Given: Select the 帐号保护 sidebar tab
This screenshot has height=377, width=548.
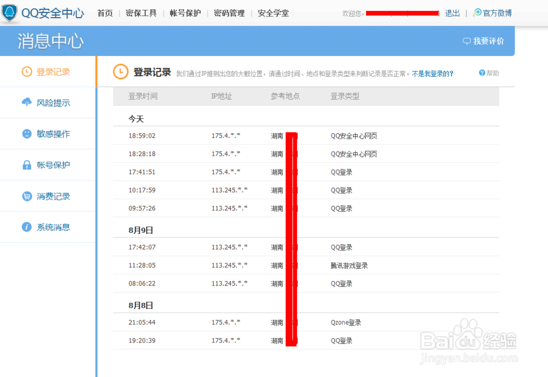Looking at the screenshot, I should (48, 165).
